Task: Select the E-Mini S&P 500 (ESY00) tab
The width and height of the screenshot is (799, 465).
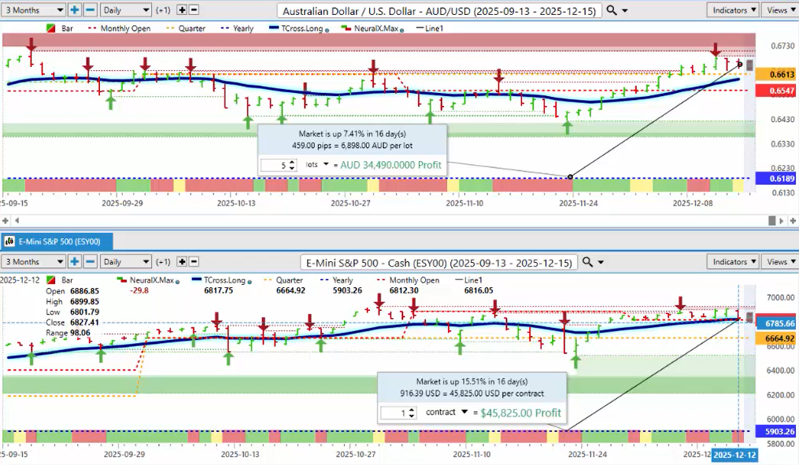Action: pos(57,242)
